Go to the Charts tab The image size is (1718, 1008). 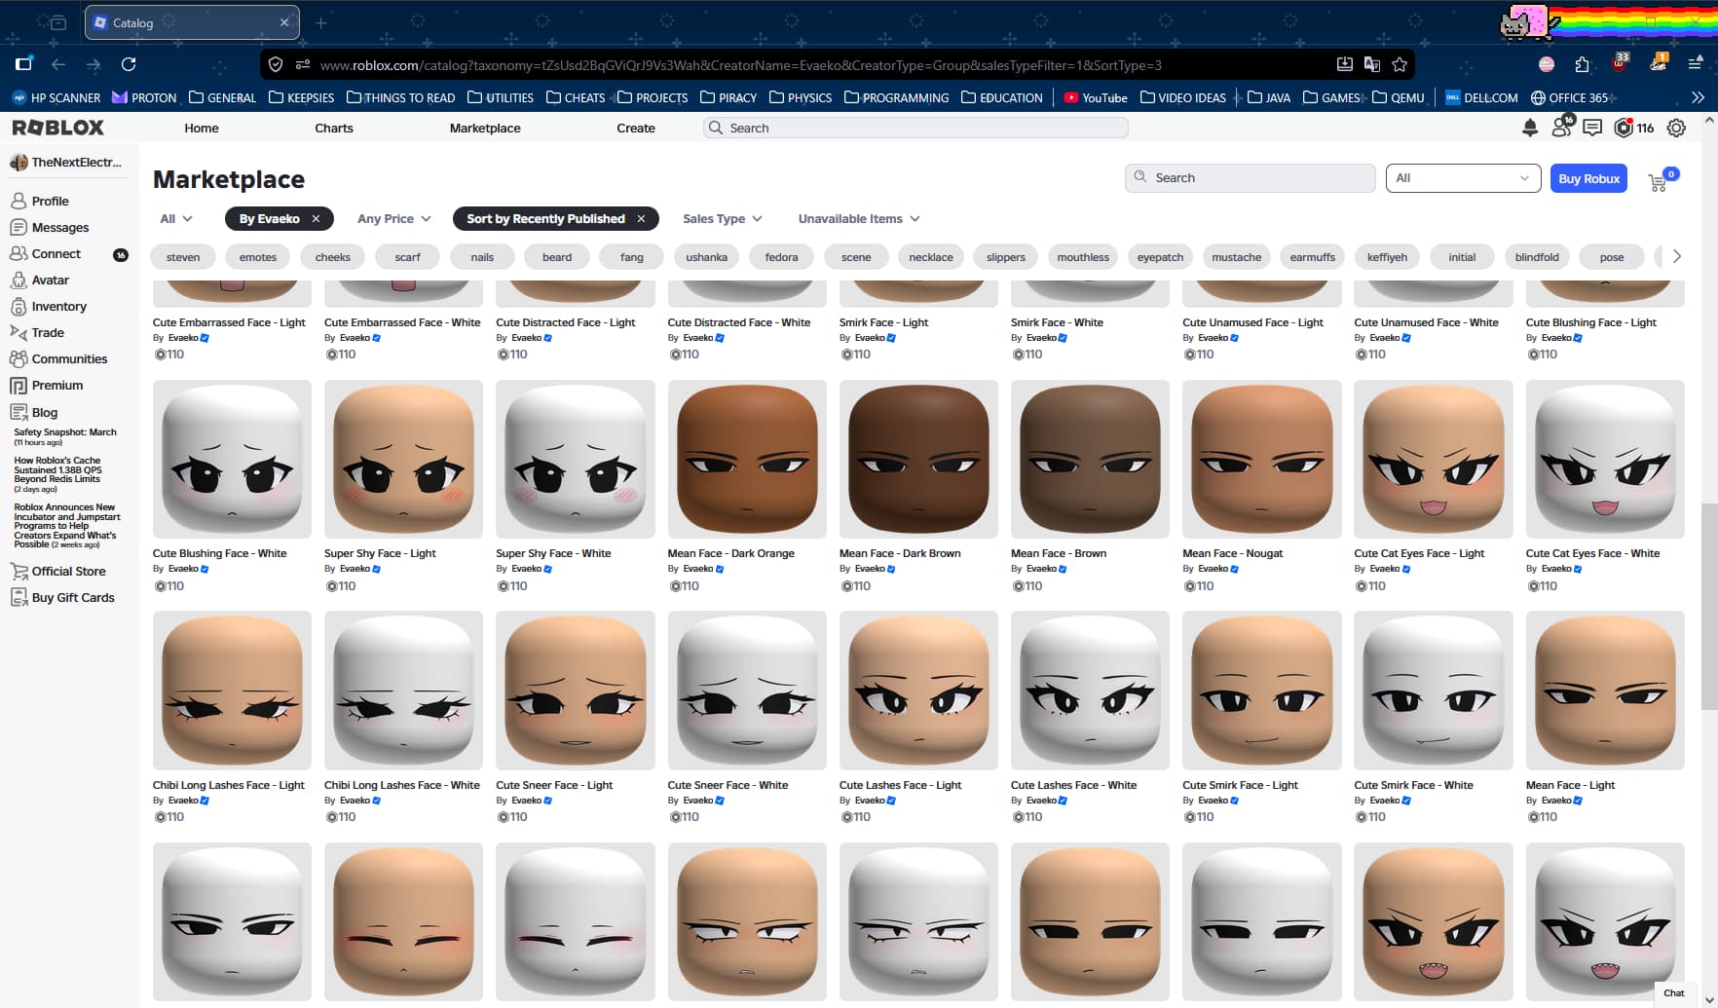click(x=334, y=128)
